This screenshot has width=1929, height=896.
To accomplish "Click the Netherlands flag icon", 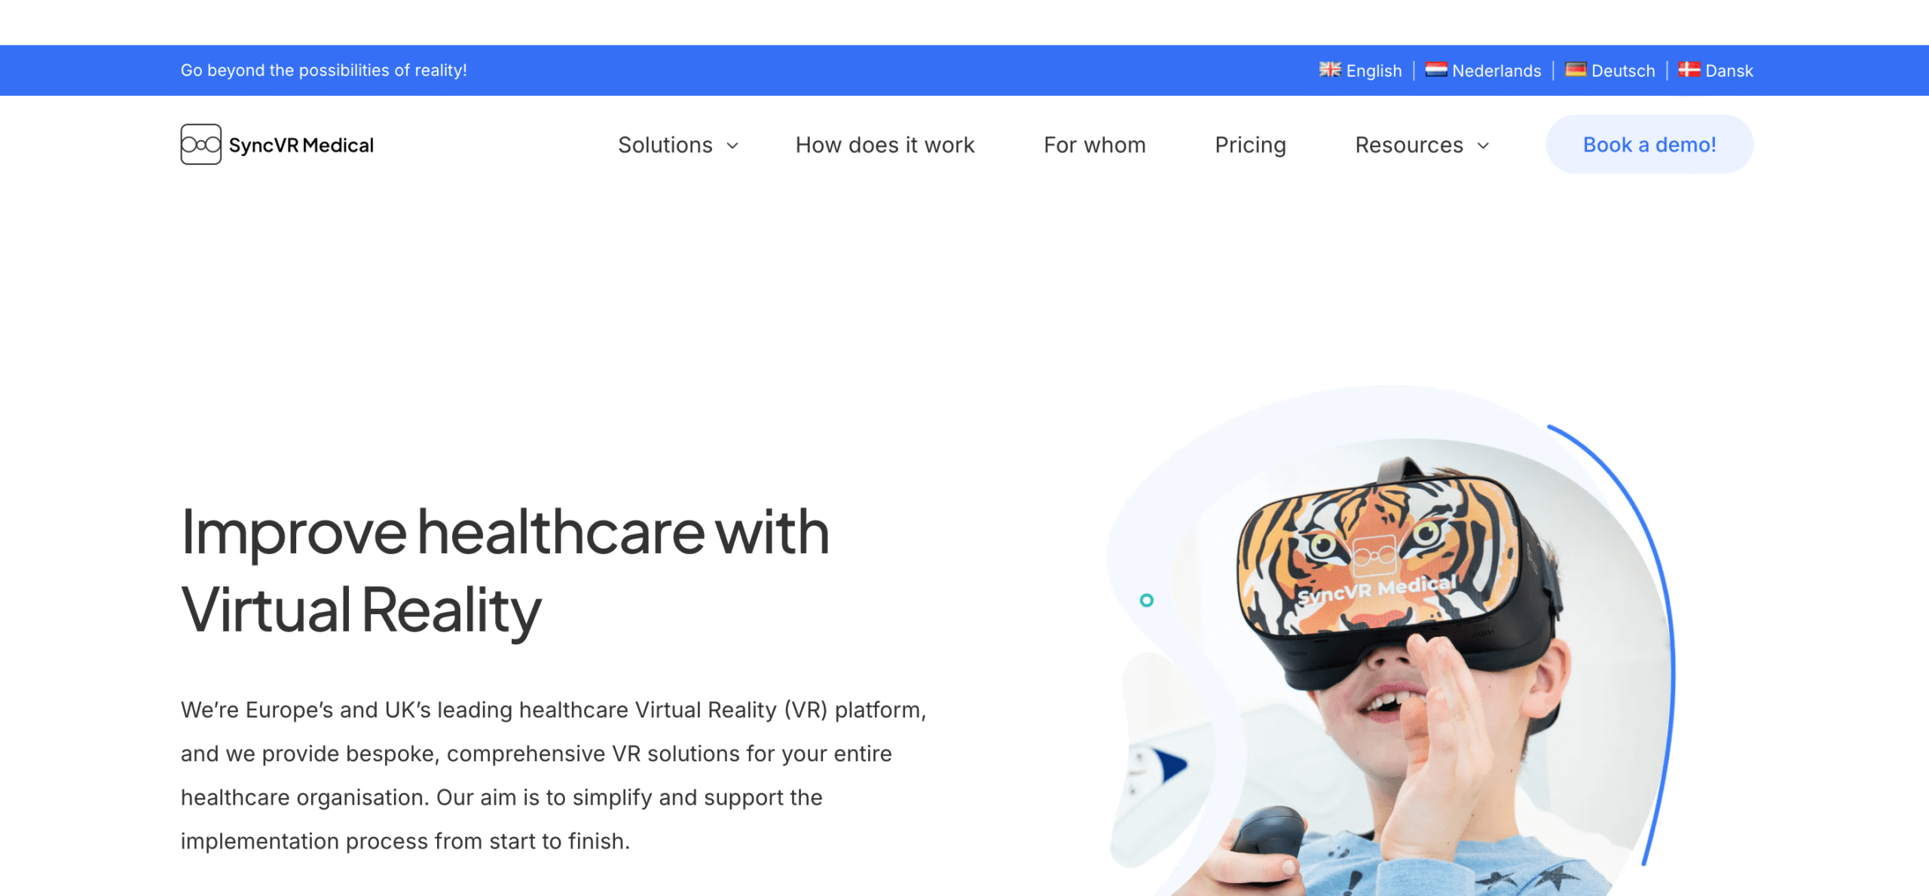I will coord(1436,69).
